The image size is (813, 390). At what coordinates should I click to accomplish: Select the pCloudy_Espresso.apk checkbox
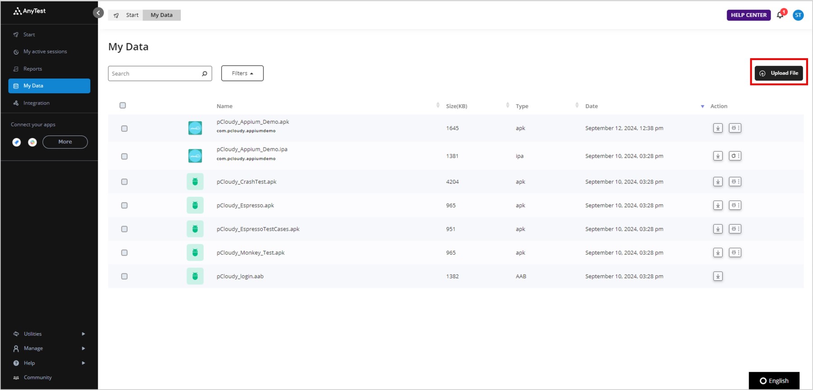pos(124,205)
